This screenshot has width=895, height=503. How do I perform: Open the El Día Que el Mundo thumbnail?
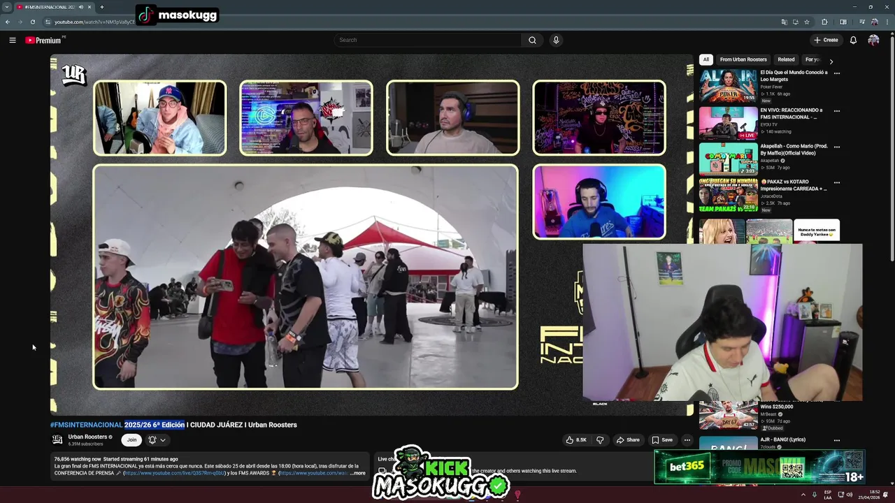click(728, 86)
